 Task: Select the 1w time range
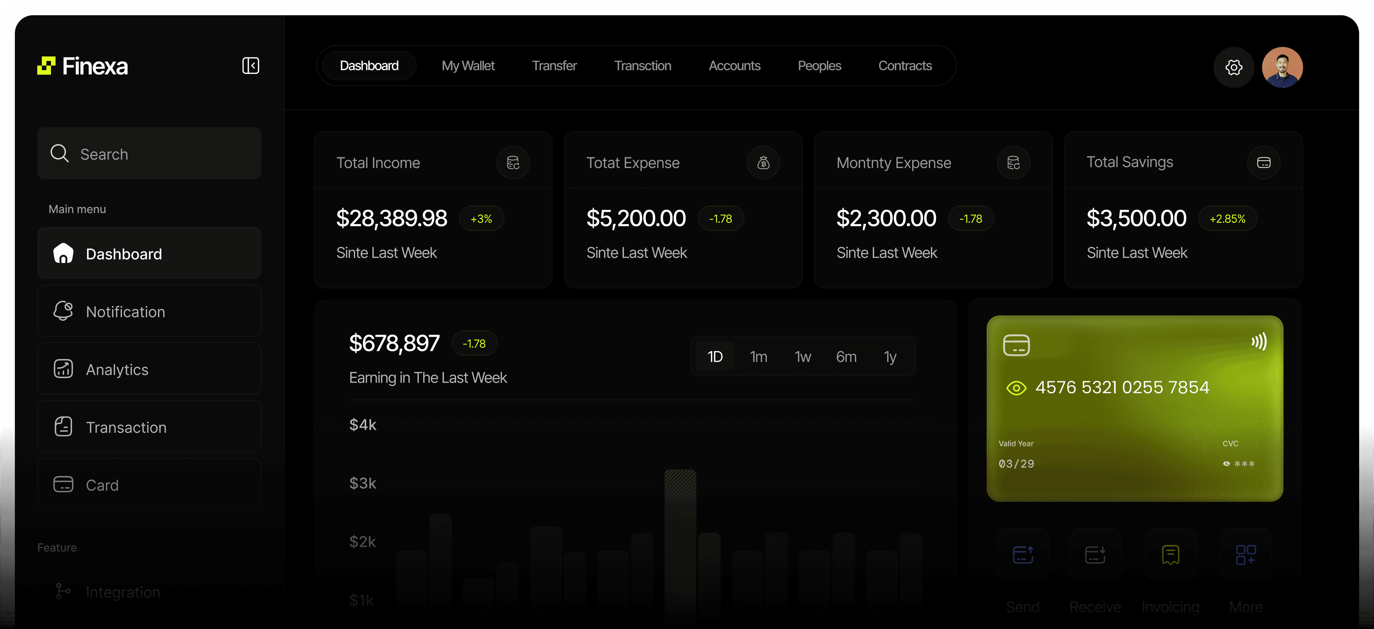coord(802,356)
